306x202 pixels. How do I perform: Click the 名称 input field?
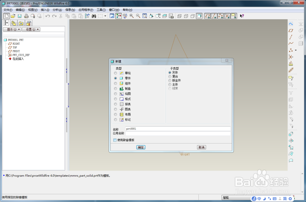point(178,129)
